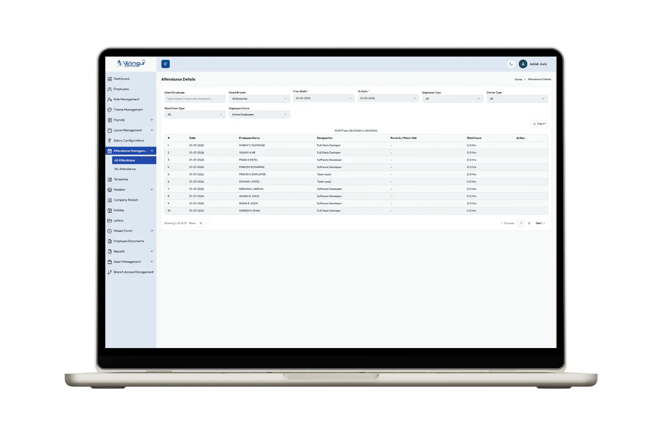Image resolution: width=657 pixels, height=438 pixels.
Task: Click the Designation column header
Action: 325,138
